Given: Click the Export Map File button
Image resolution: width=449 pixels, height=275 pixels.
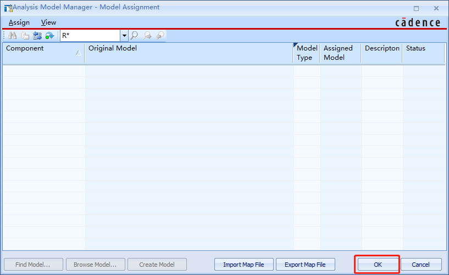Looking at the screenshot, I should pos(305,265).
